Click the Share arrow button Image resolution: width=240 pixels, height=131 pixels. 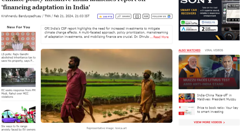coord(123,16)
